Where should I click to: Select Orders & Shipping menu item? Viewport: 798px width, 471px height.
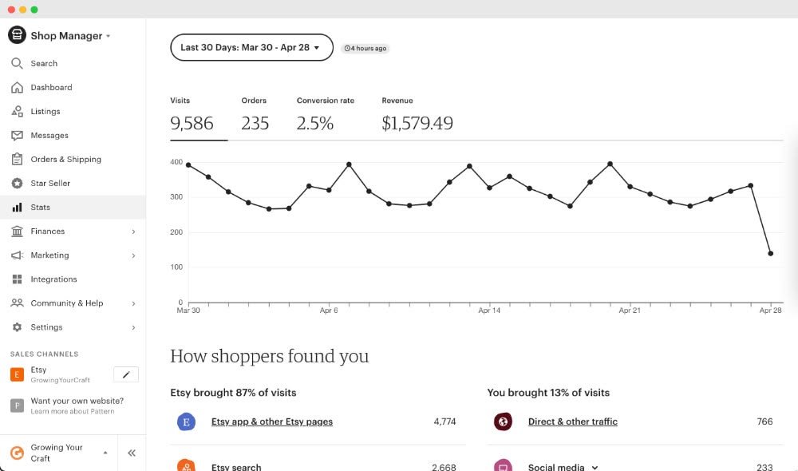[73, 159]
